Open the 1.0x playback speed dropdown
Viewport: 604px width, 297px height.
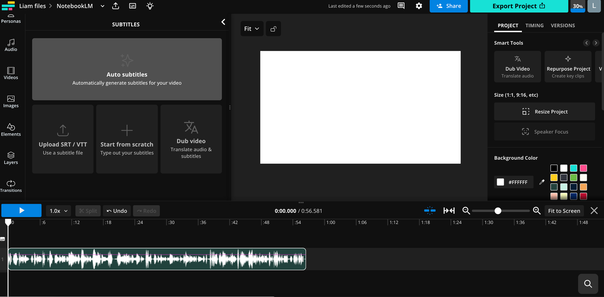pyautogui.click(x=58, y=211)
